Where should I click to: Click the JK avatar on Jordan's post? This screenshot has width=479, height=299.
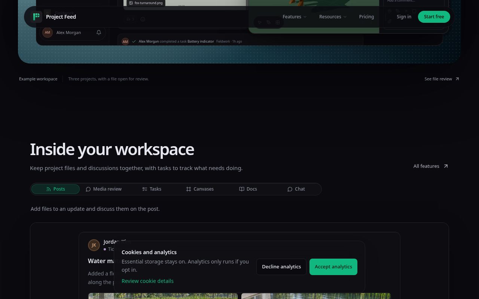coord(94,245)
